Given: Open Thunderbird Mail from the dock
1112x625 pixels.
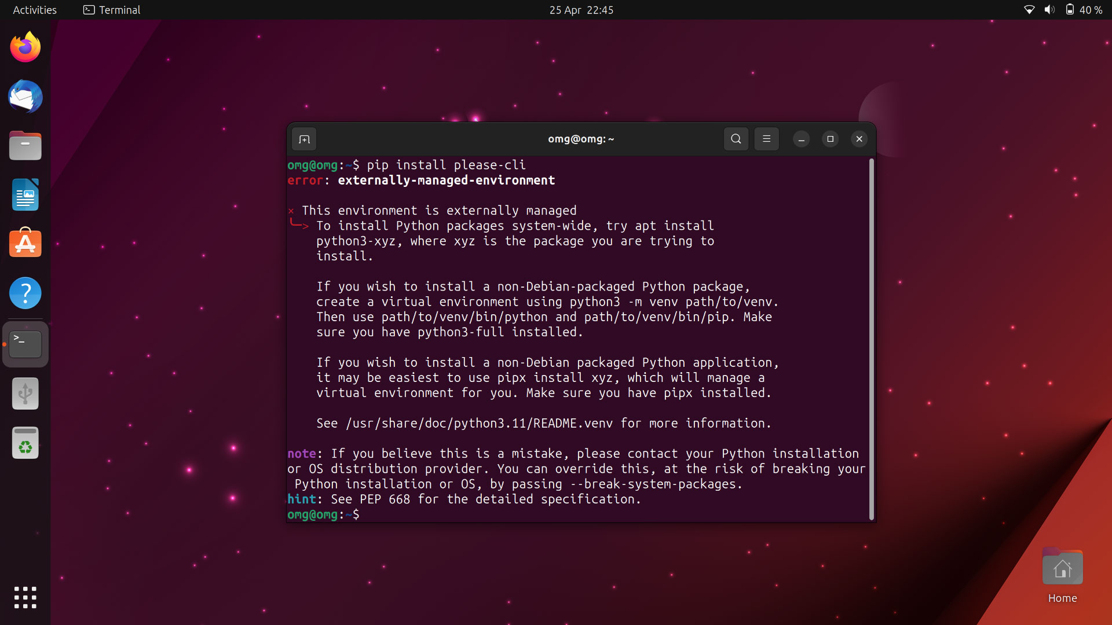Looking at the screenshot, I should coord(25,97).
